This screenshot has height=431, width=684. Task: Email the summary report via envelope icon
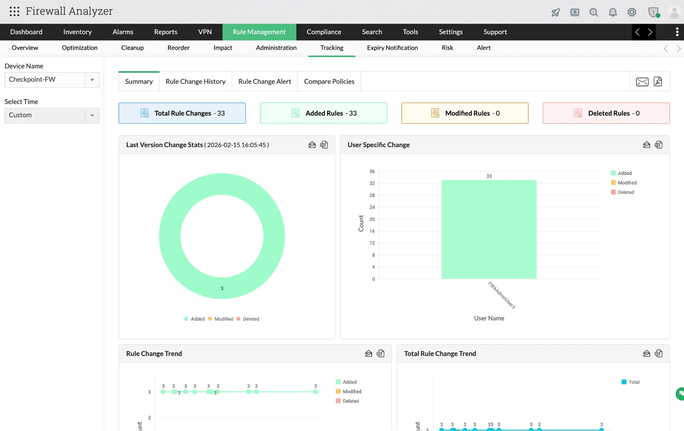(x=642, y=82)
